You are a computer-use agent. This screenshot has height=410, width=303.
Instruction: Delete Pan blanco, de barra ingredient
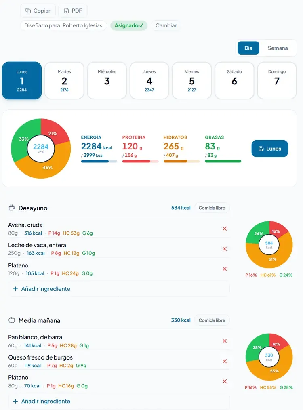225,341
